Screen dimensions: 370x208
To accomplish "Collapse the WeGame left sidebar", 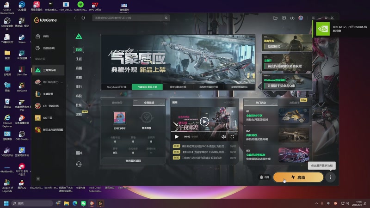I will 38,179.
